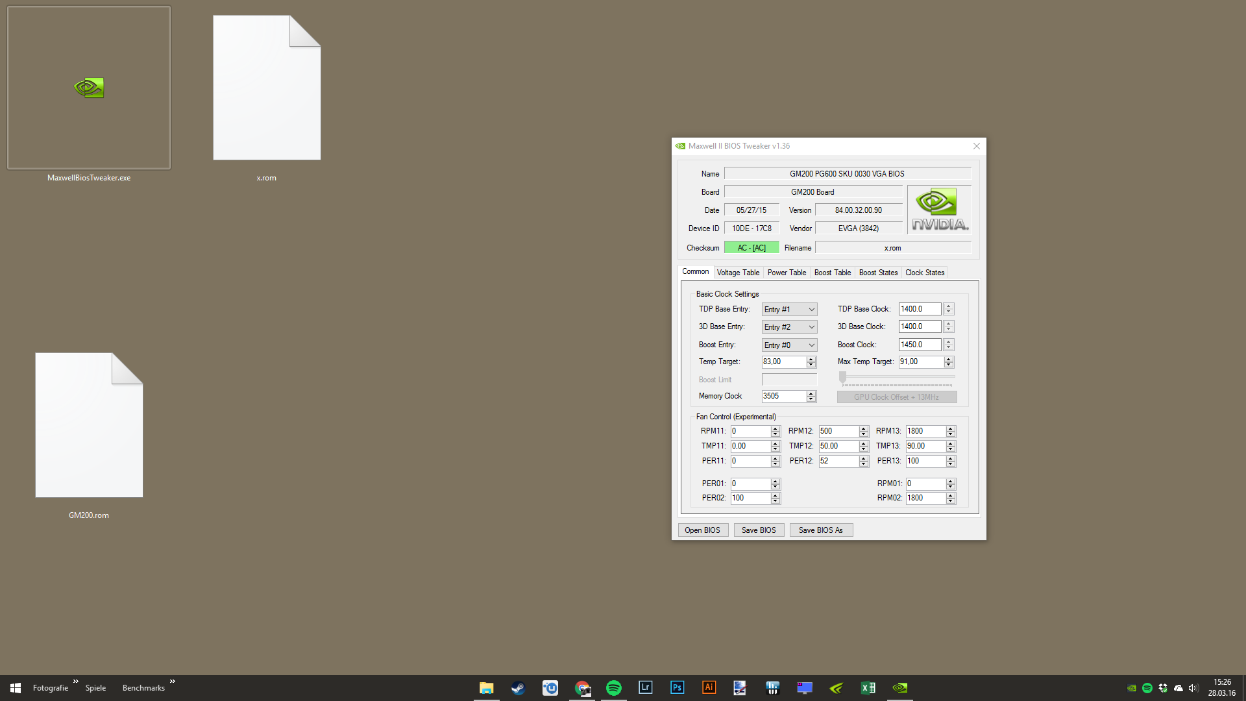Expand the Fotografie toolbar chevron
This screenshot has width=1246, height=701.
(76, 682)
